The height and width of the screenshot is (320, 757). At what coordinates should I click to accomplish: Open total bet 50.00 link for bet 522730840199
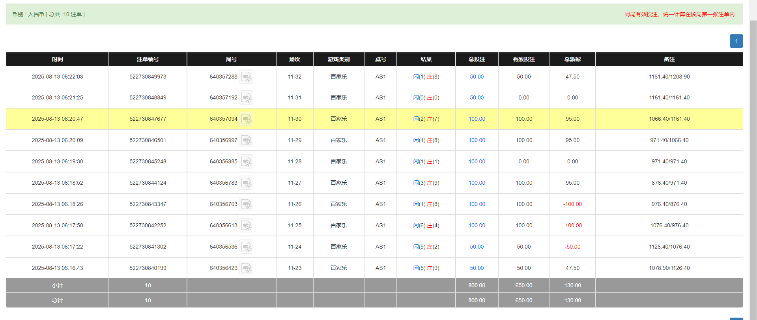click(477, 268)
